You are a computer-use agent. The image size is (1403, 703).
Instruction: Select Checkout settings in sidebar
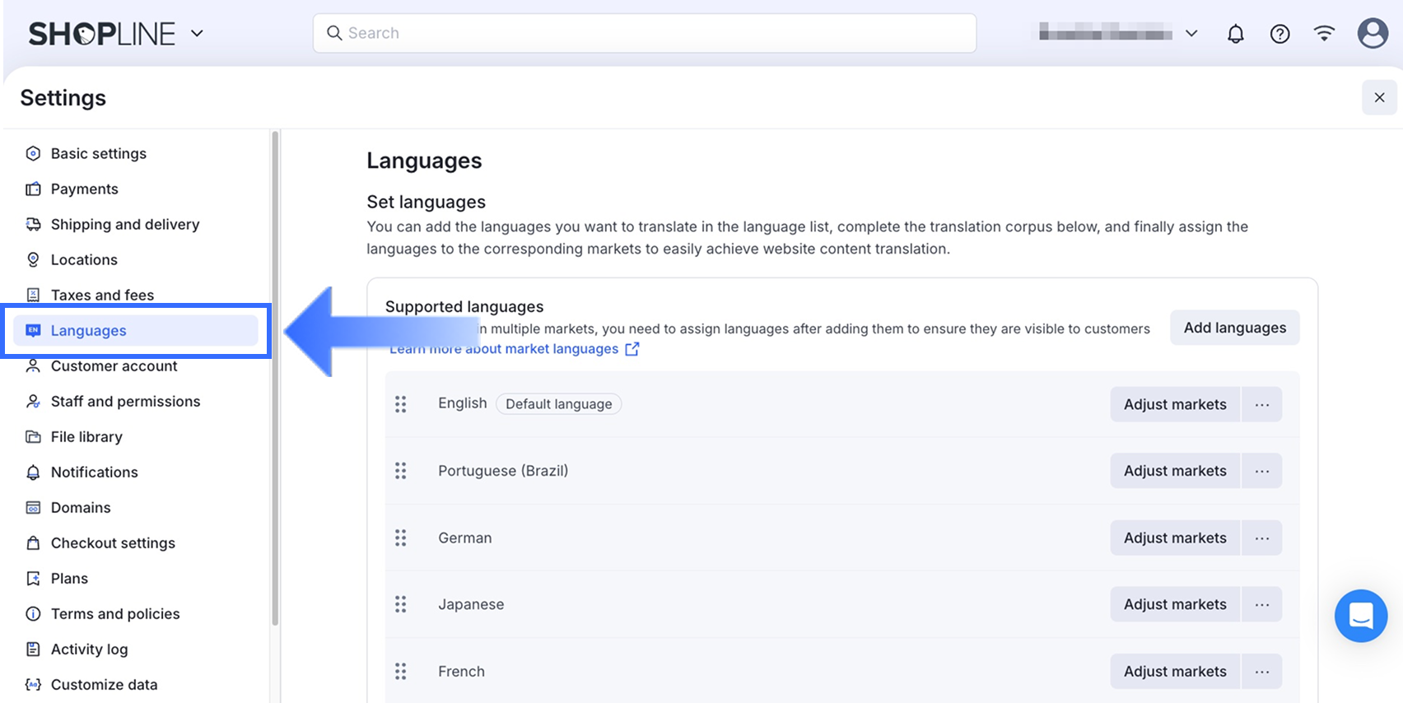[x=113, y=543]
